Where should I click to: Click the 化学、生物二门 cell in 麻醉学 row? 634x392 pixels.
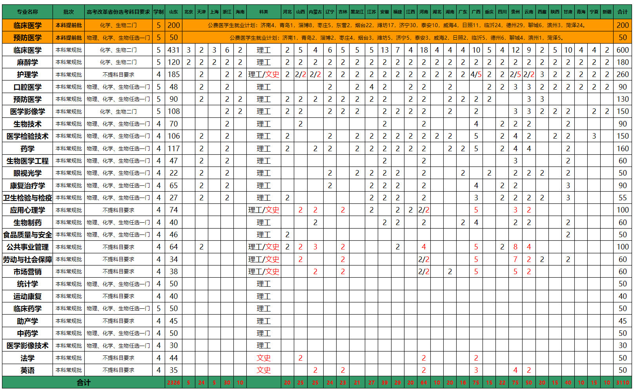118,62
